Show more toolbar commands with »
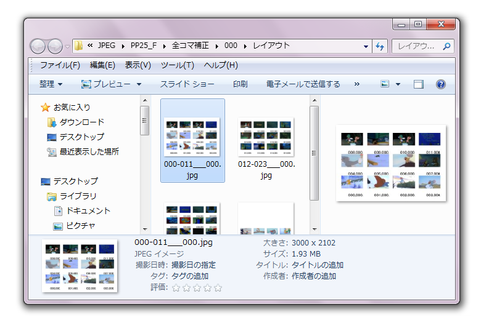481x323 pixels. 357,84
